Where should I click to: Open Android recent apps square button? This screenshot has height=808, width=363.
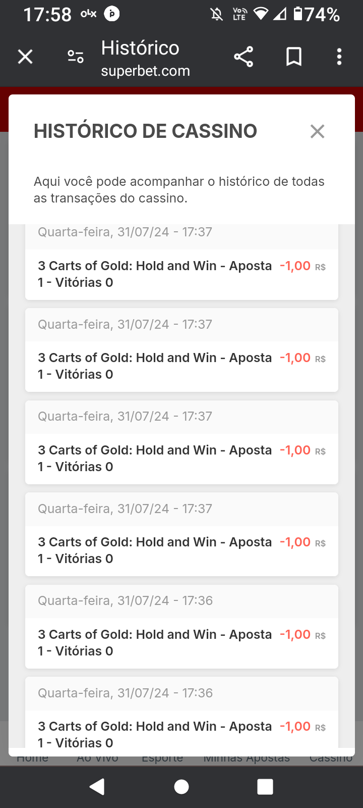pyautogui.click(x=265, y=786)
